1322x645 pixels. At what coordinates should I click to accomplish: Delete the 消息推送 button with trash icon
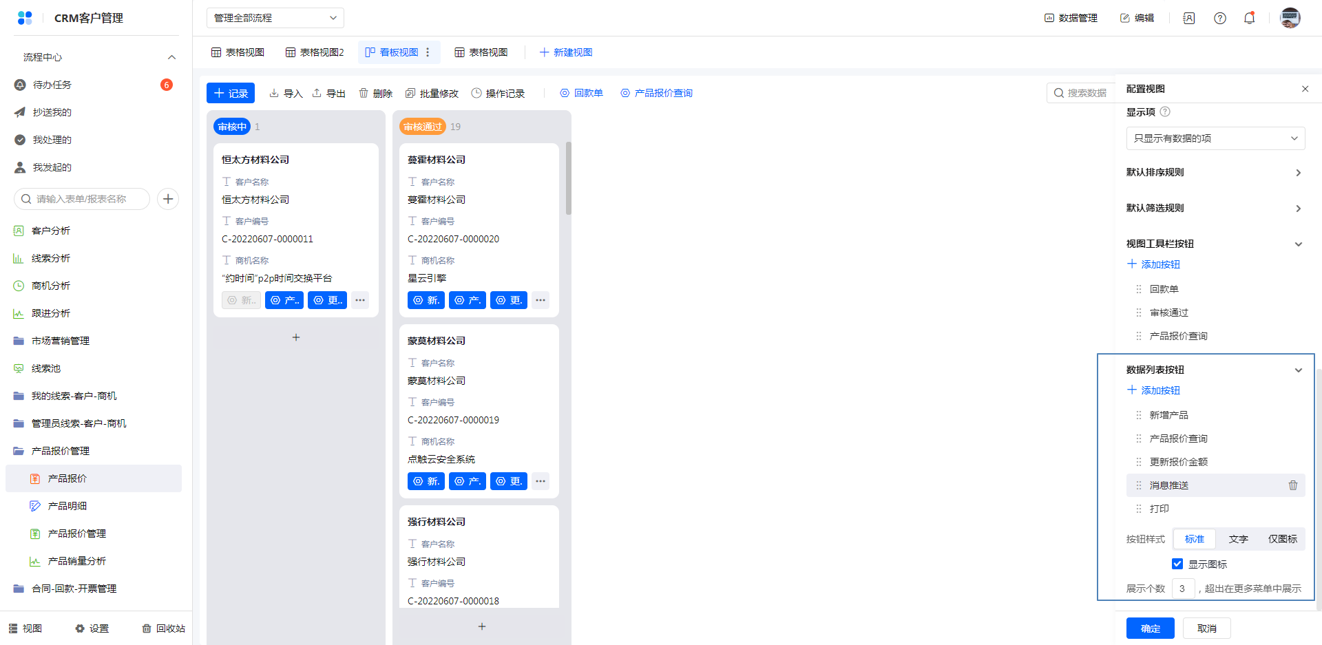1292,485
